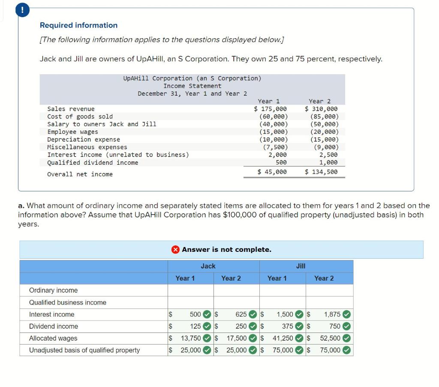The height and width of the screenshot is (387, 439).
Task: Click green checkmark beside 52,500 allocated wages
Action: (x=346, y=338)
